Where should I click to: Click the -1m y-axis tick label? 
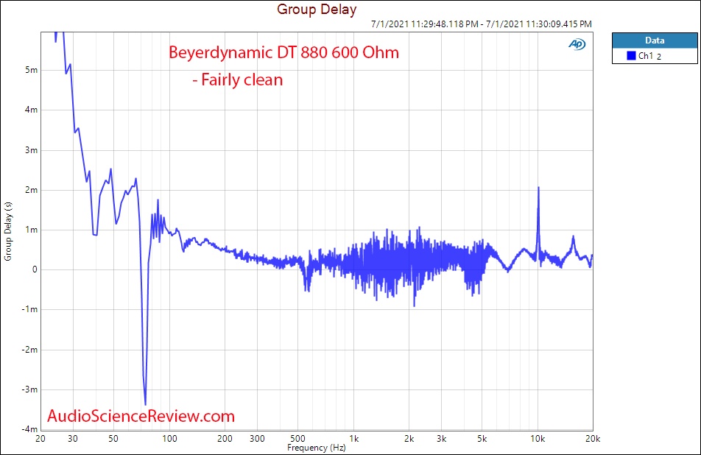point(29,309)
